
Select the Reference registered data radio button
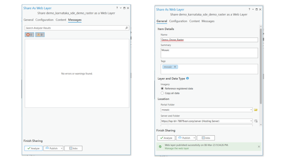[162, 88]
